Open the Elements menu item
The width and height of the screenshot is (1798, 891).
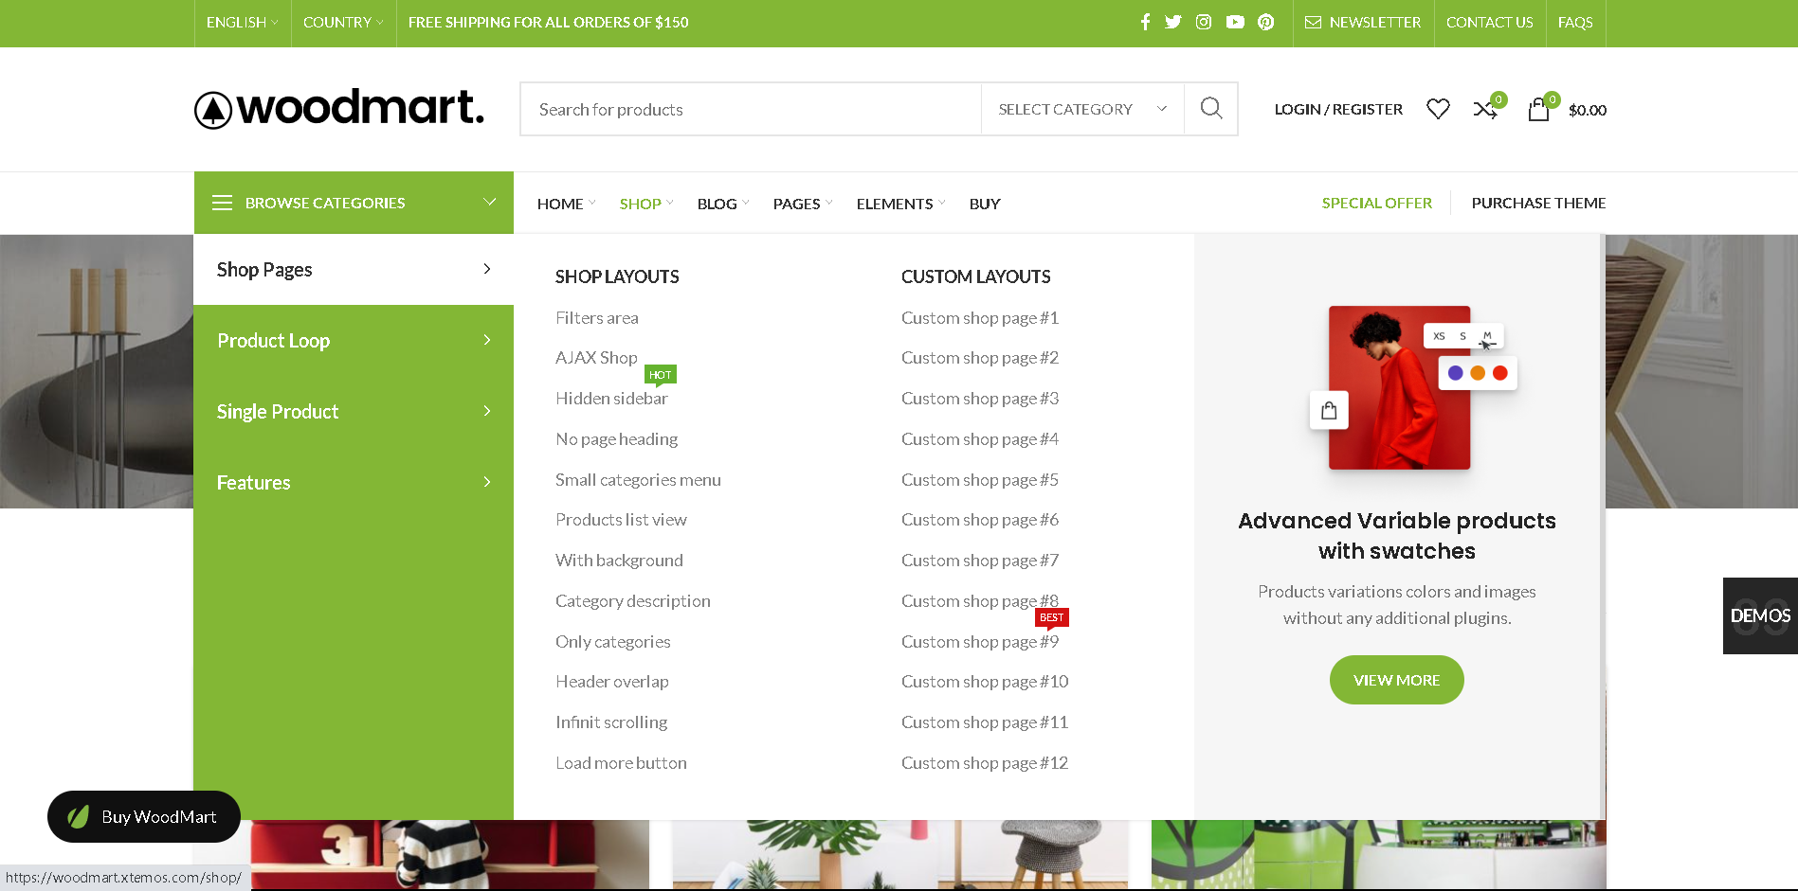(895, 204)
